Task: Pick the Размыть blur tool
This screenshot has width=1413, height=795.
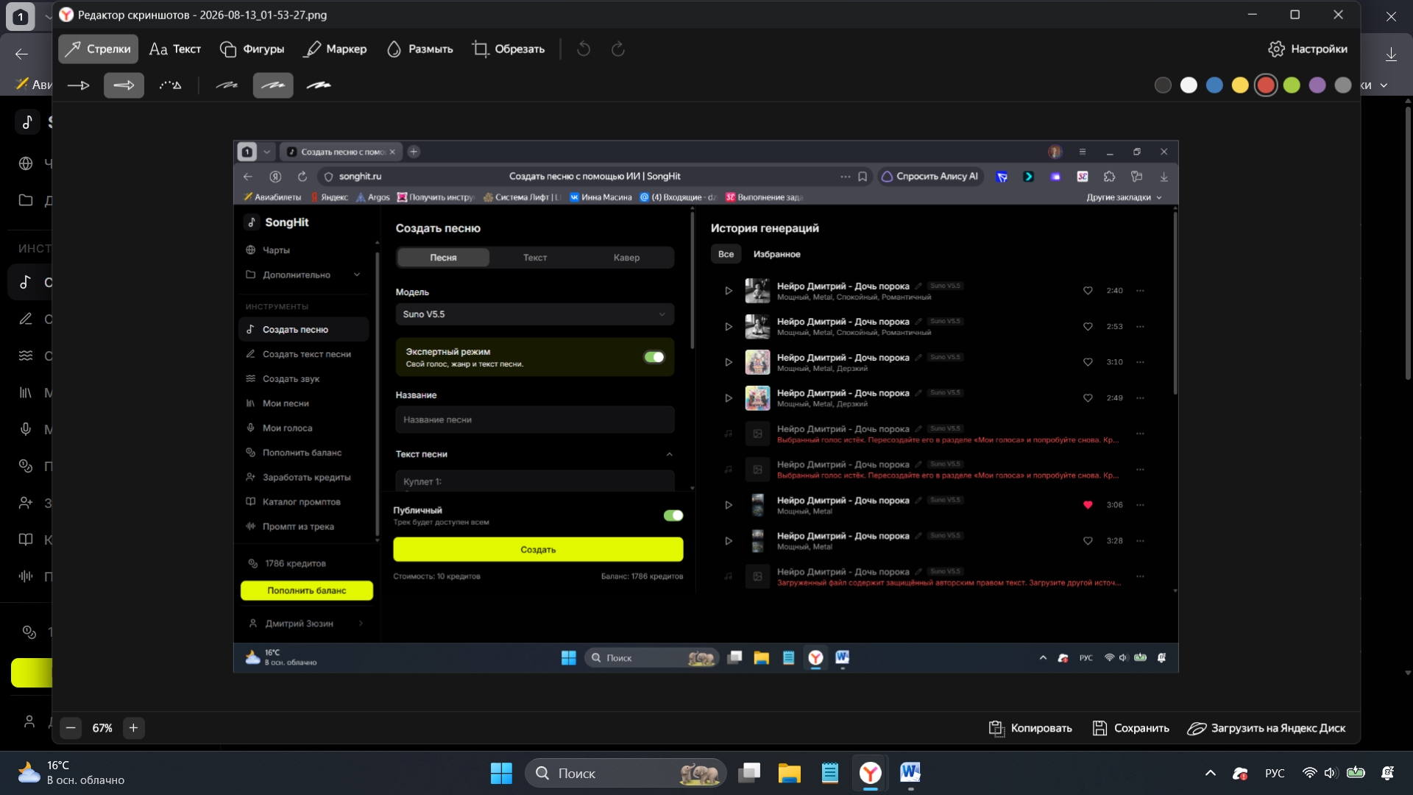Action: [x=419, y=49]
